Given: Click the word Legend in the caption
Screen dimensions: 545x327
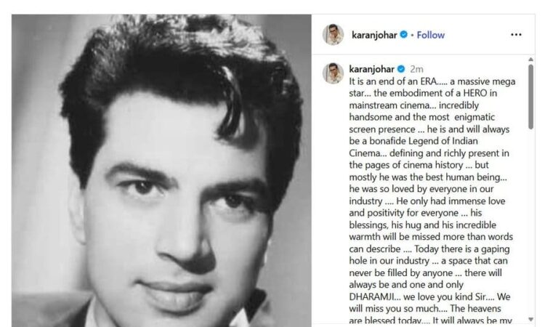Looking at the screenshot, I should pos(422,141).
